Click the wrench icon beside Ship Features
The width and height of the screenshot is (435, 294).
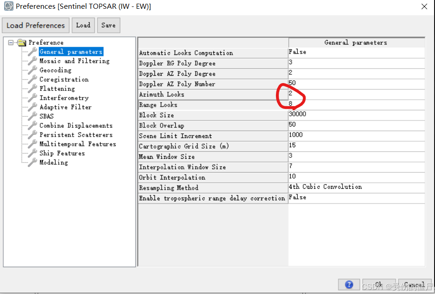[x=32, y=153]
